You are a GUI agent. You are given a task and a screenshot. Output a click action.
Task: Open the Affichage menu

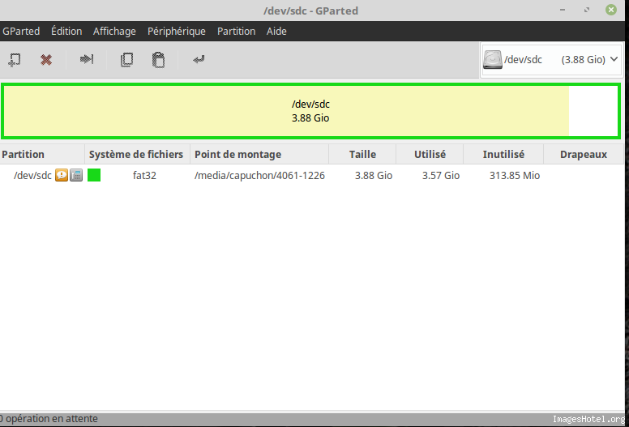coord(114,32)
